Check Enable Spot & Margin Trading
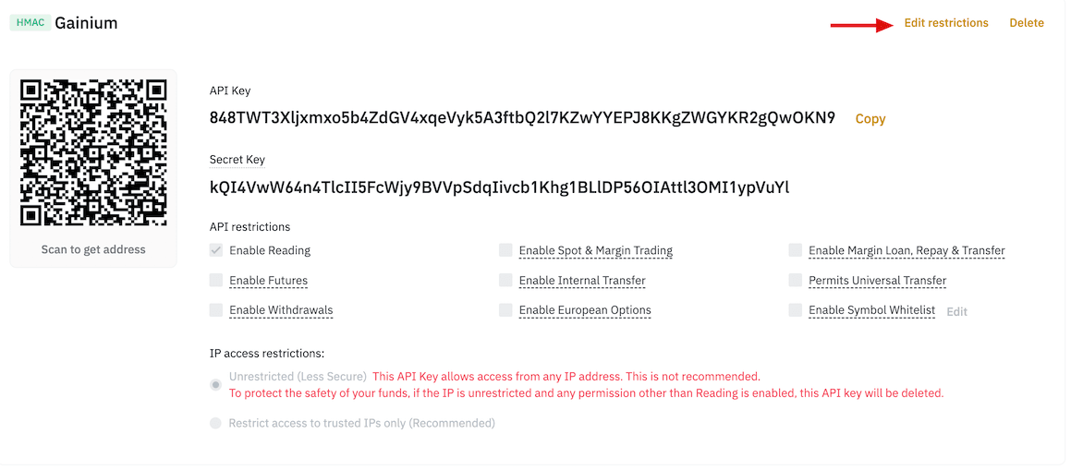The image size is (1071, 470). [x=505, y=250]
